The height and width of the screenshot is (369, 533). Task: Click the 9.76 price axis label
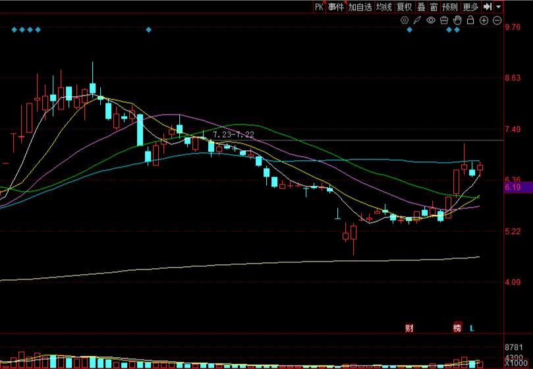(x=513, y=27)
